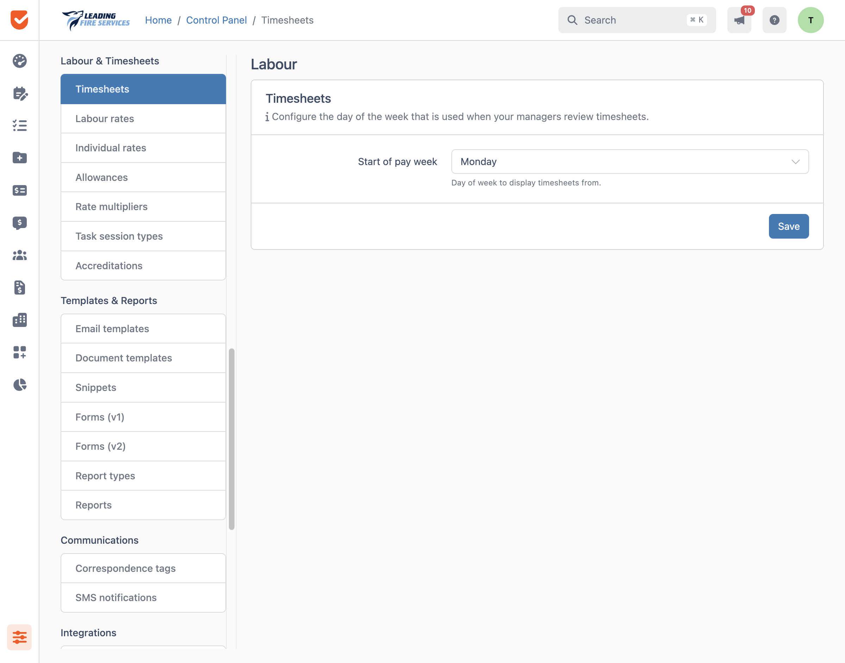Open the dollar card quotes icon

19,190
